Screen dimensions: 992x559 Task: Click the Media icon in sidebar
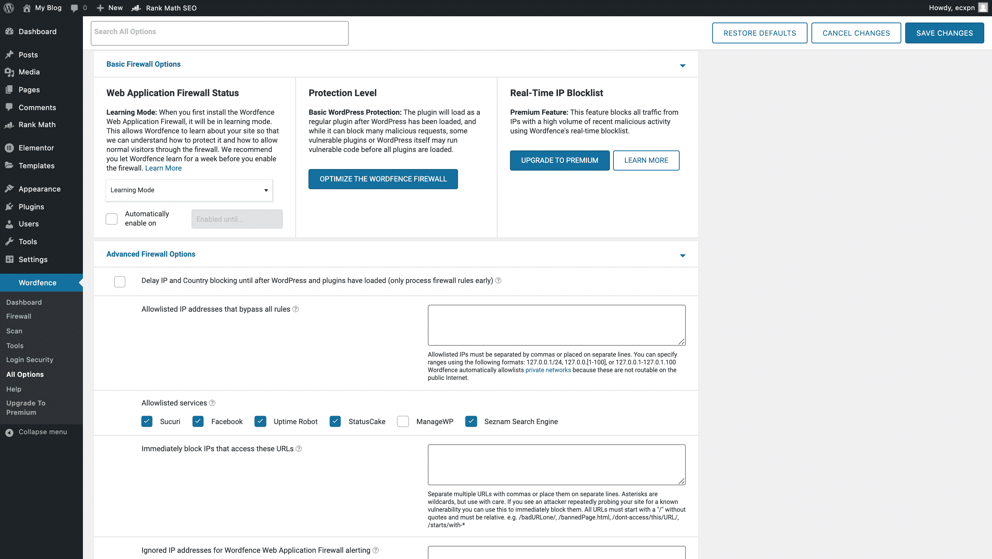pyautogui.click(x=9, y=72)
